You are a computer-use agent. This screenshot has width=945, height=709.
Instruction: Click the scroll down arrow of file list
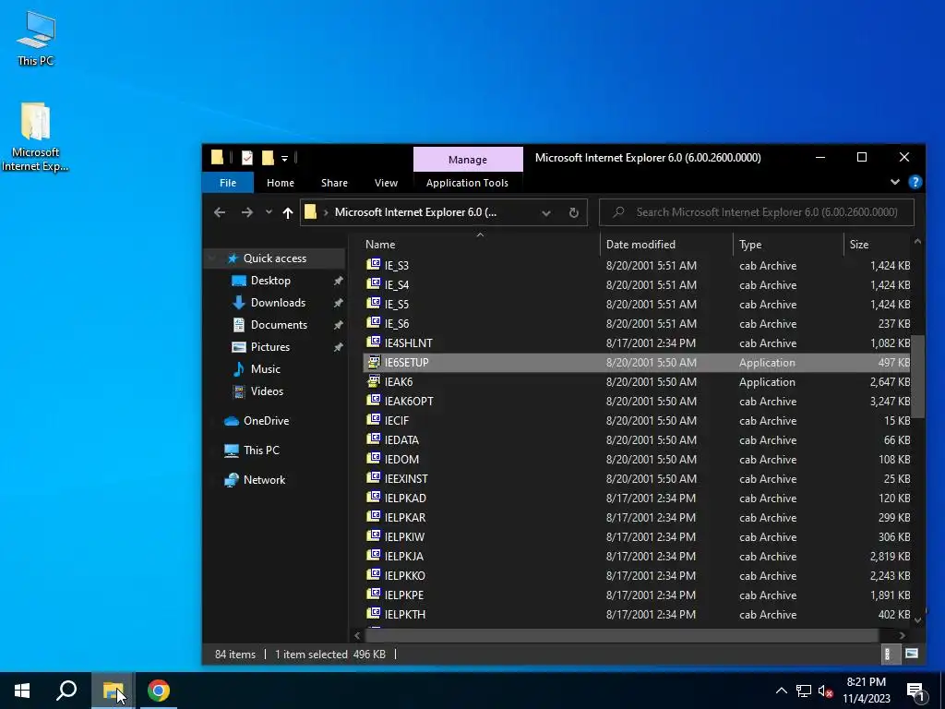[917, 619]
